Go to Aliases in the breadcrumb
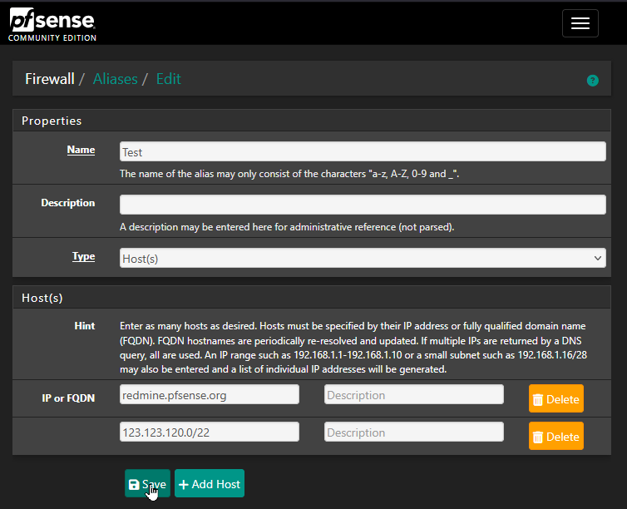 (x=115, y=79)
